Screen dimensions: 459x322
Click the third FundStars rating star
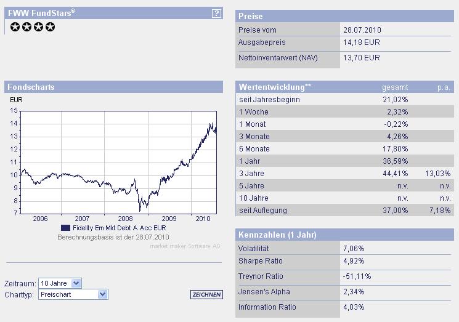(39, 26)
